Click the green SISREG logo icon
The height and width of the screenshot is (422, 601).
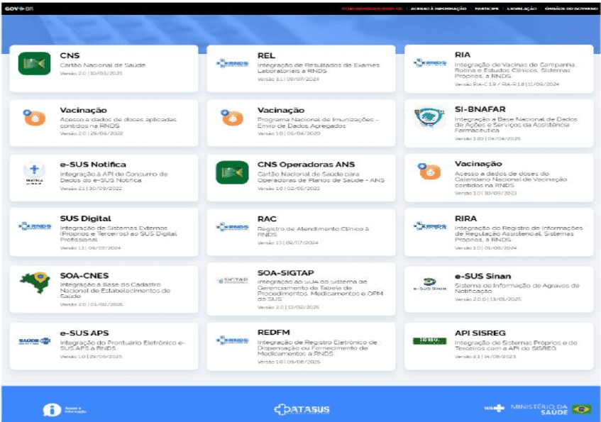430,340
